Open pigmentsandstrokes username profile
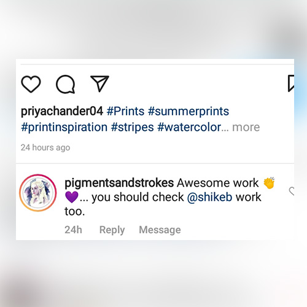 (x=119, y=183)
